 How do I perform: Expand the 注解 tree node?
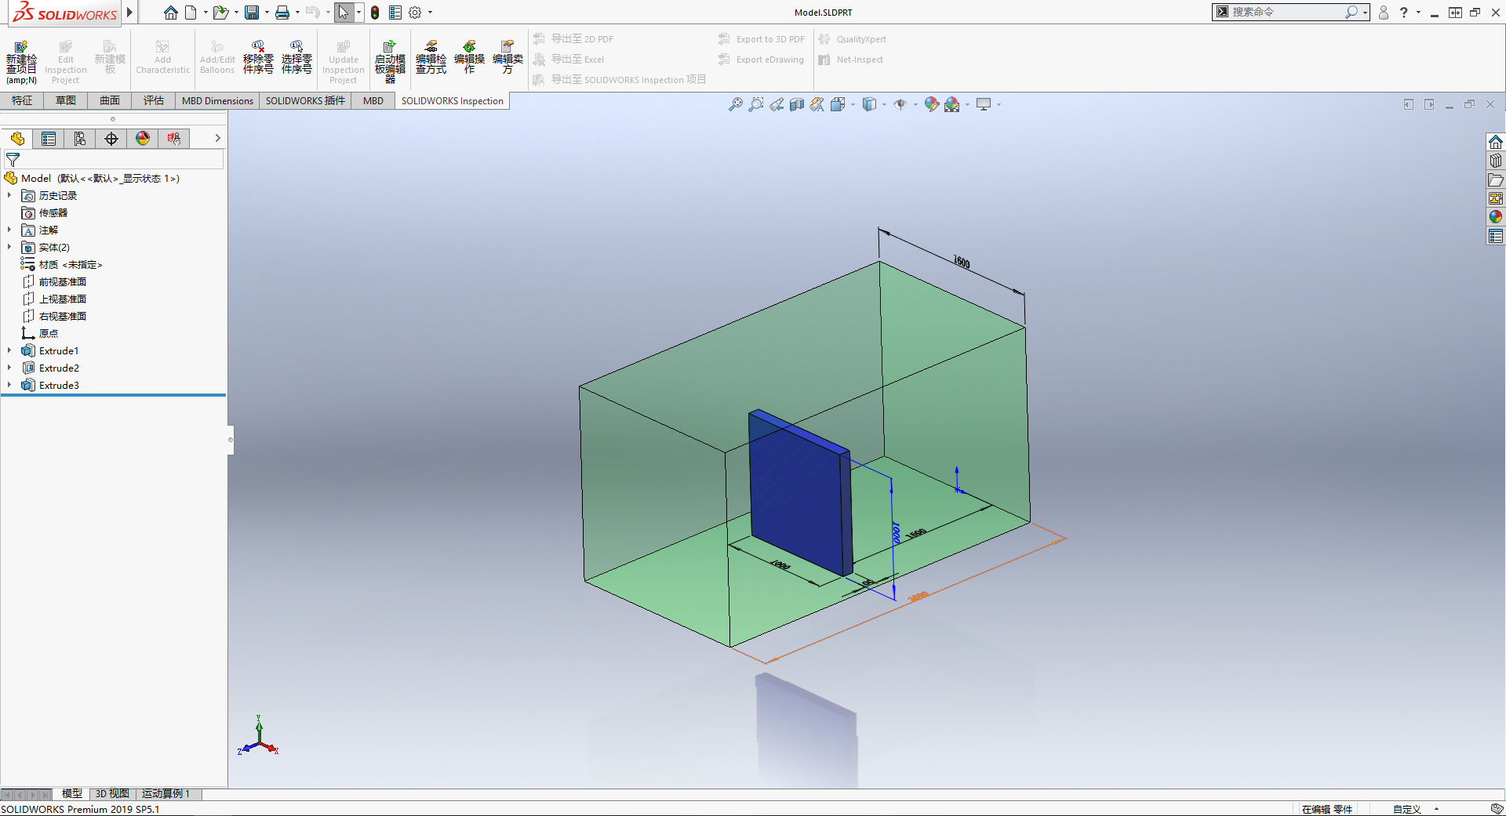point(9,230)
